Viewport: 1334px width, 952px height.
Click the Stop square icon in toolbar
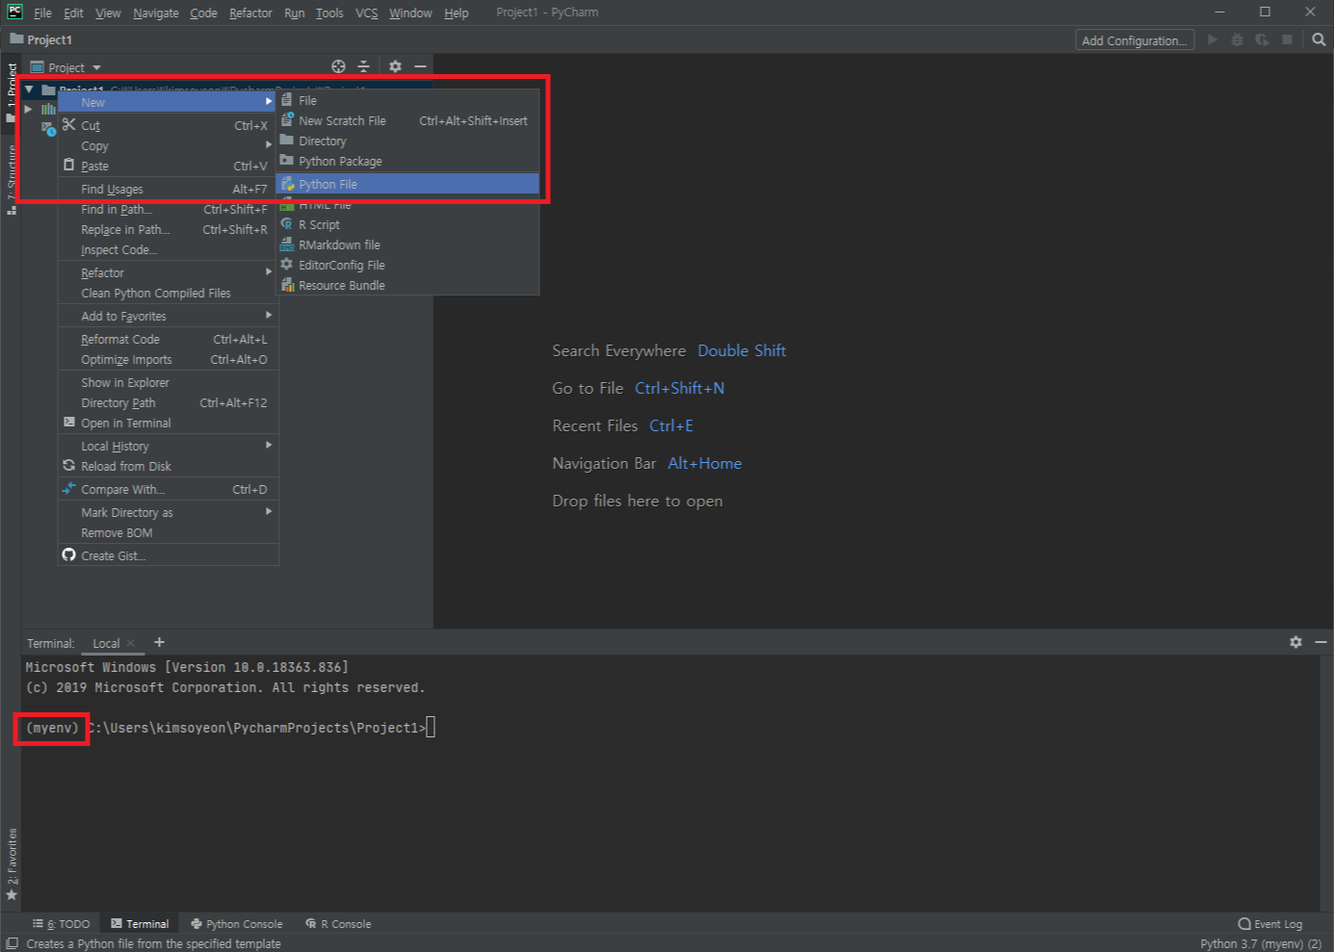[x=1287, y=39]
